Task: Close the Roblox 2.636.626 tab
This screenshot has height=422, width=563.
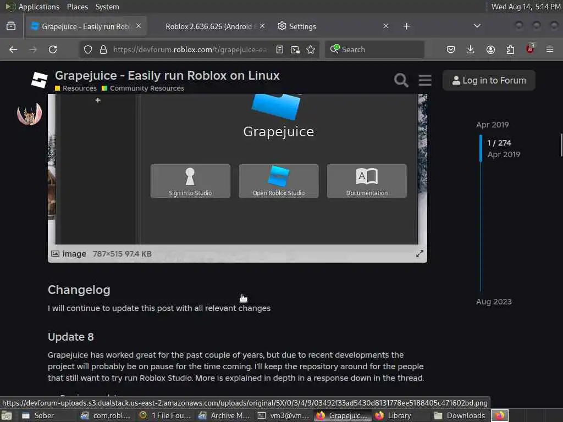Action: pyautogui.click(x=262, y=26)
